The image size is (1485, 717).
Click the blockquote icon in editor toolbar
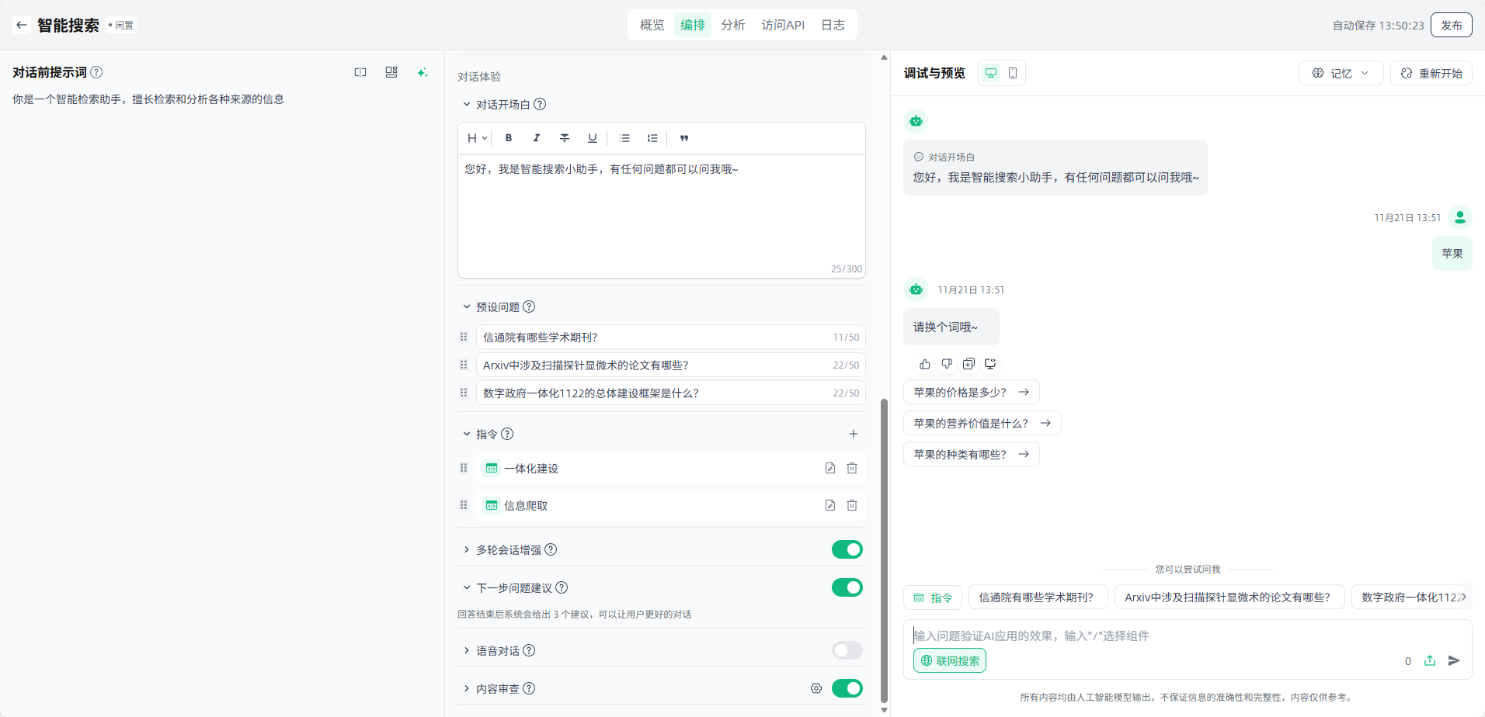684,138
